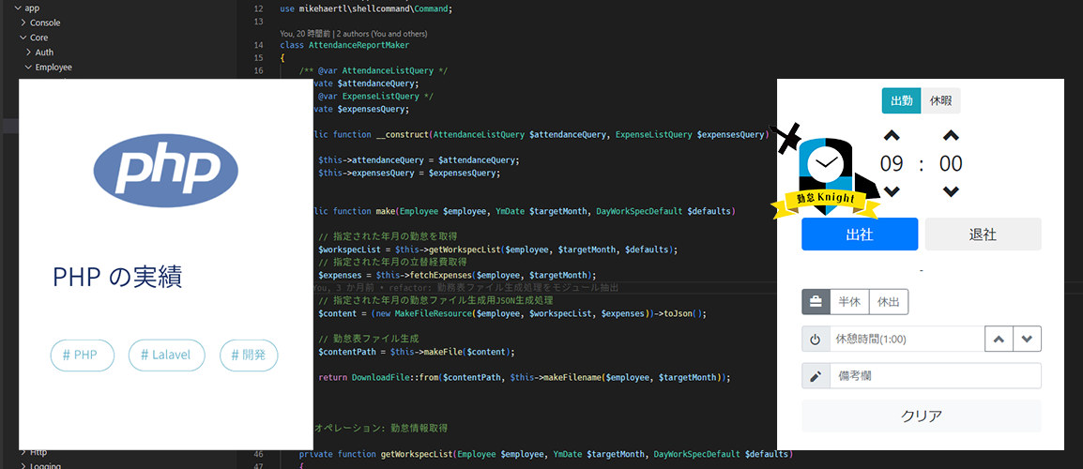Click the minutes value 00
The height and width of the screenshot is (469, 1083).
click(x=951, y=164)
